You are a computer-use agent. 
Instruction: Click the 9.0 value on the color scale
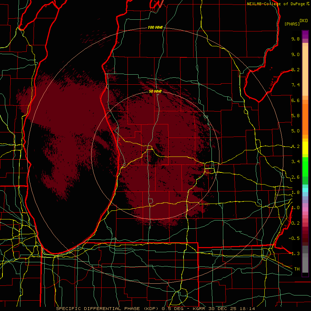pyautogui.click(x=295, y=54)
